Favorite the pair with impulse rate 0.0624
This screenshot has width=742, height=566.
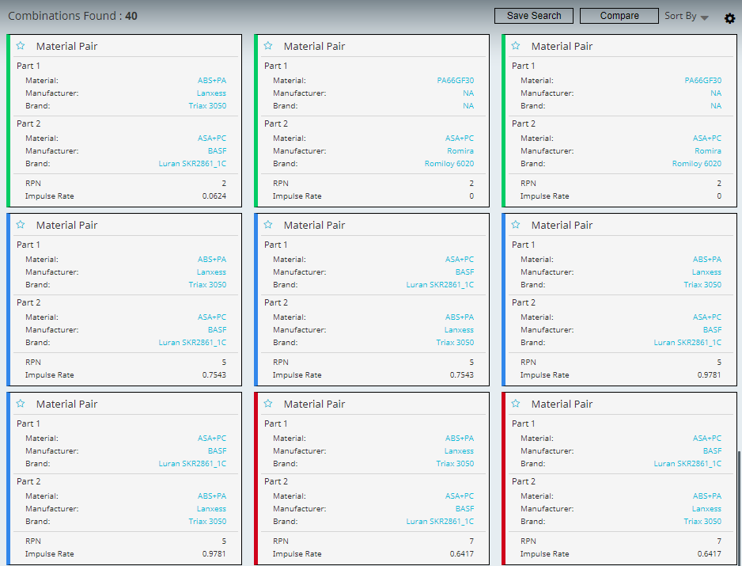pyautogui.click(x=21, y=45)
